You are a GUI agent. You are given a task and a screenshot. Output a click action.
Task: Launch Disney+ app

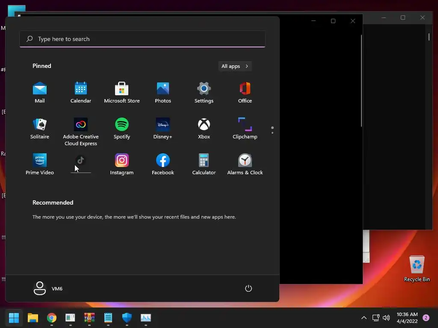tap(163, 129)
